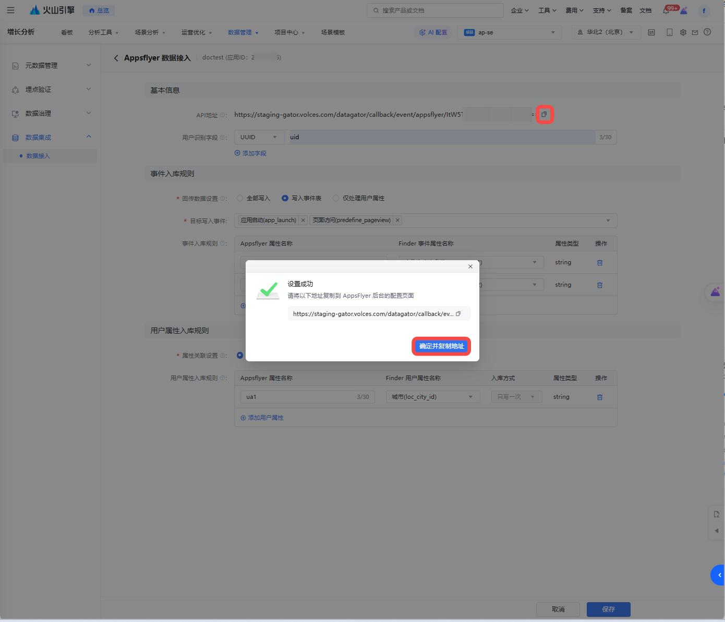Click the info icon beside 回传数据设置
Viewport: 725px width, 622px height.
coord(223,199)
